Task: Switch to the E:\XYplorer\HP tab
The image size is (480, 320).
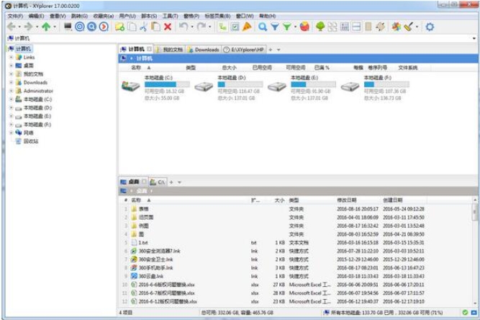Action: 244,50
